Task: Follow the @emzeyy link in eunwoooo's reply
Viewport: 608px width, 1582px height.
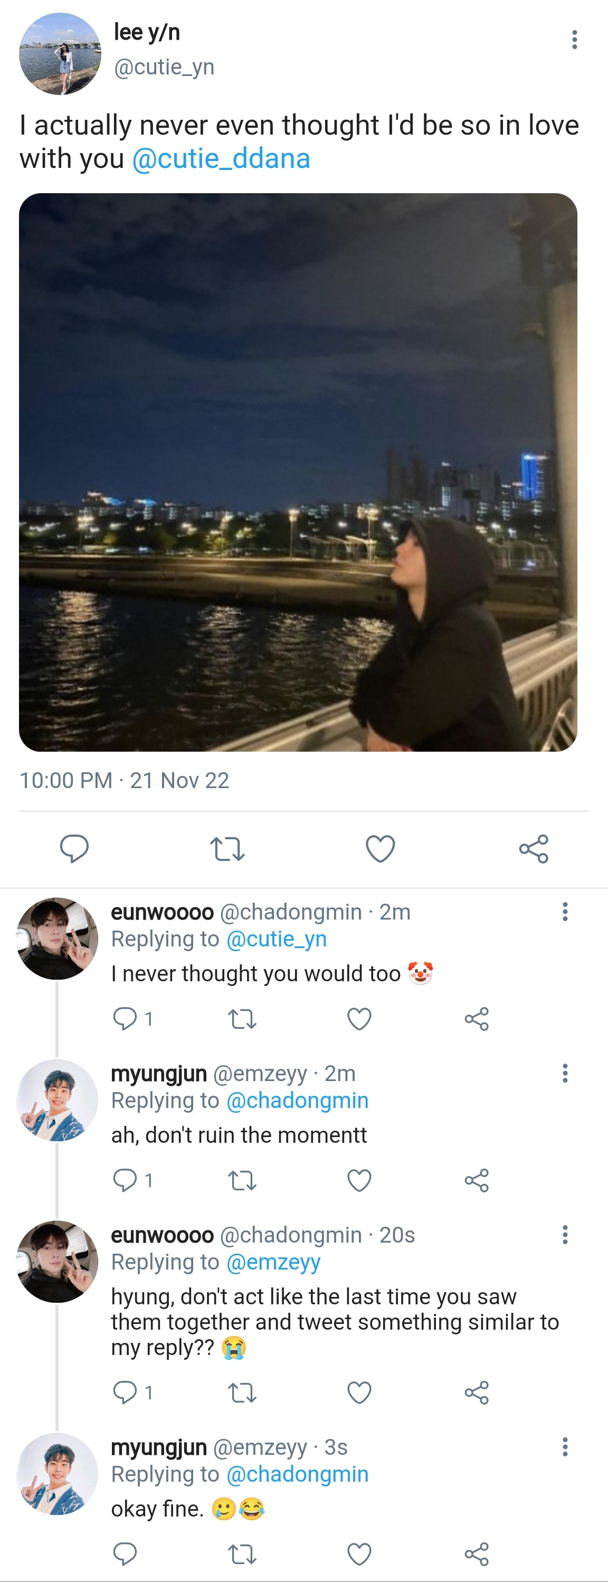Action: [x=273, y=1262]
